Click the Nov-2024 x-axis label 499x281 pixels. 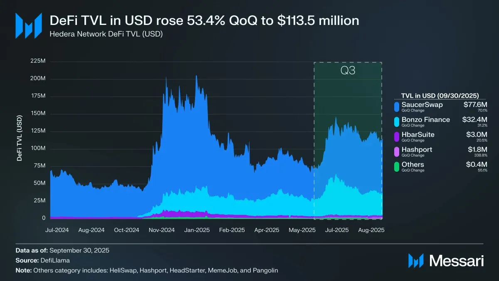(162, 229)
